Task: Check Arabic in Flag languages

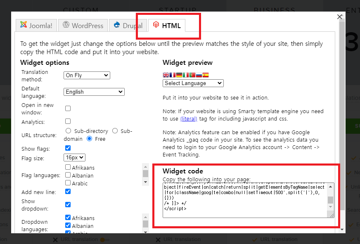Action: 68,183
